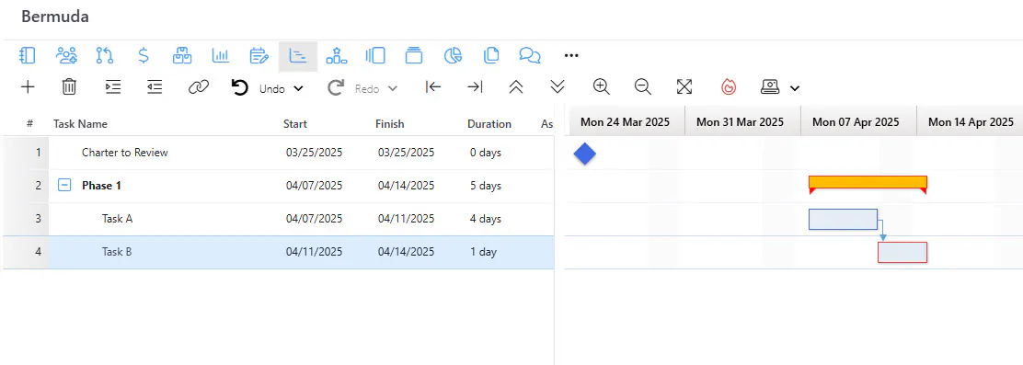This screenshot has width=1023, height=365.
Task: Open the pie chart icon
Action: click(453, 56)
